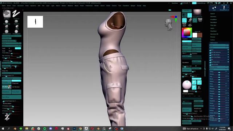Open the current material preview thumbnail
Image resolution: width=233 pixels, height=131 pixels.
pos(197,12)
